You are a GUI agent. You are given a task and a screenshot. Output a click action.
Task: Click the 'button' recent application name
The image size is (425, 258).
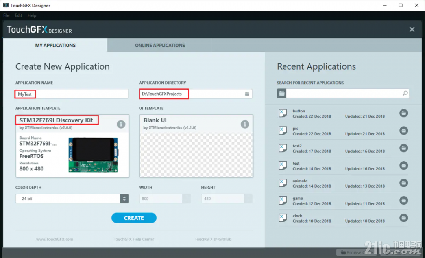coord(299,111)
